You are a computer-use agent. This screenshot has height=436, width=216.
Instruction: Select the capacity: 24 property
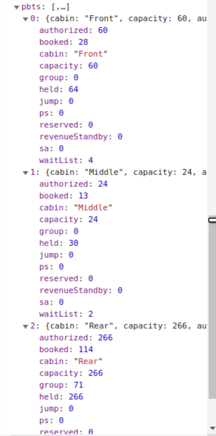point(68,220)
